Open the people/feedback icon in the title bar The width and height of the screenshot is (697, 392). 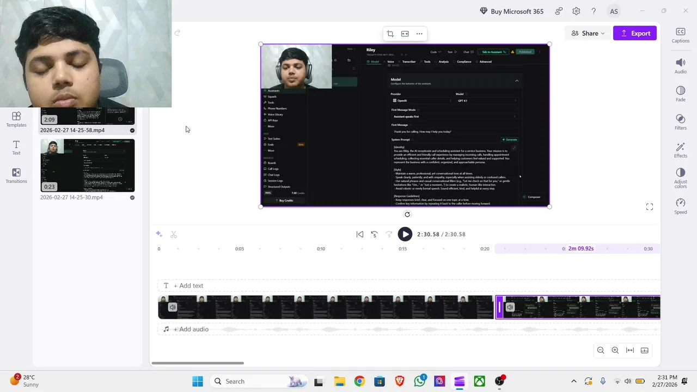point(559,11)
